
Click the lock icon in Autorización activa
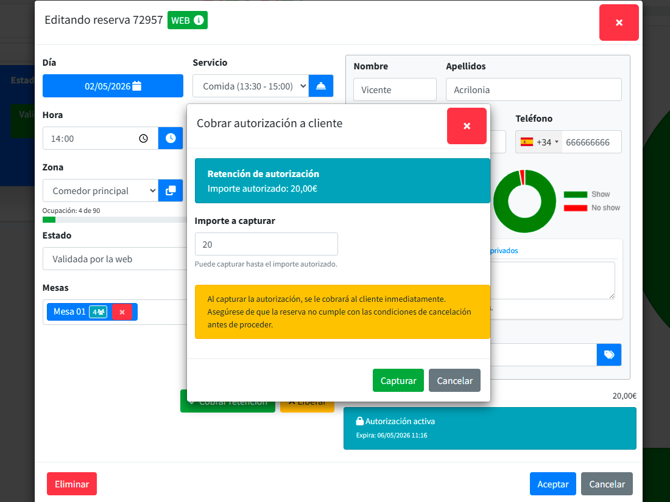pos(360,421)
